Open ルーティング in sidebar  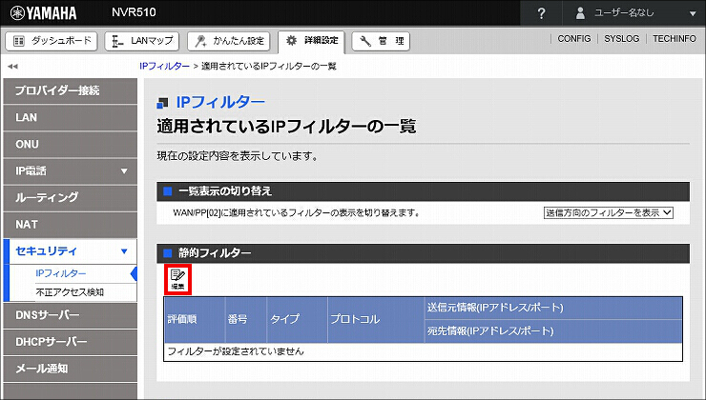tap(70, 198)
